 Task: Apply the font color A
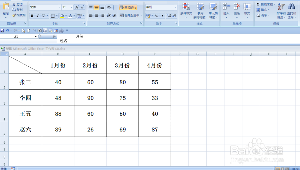[70, 16]
